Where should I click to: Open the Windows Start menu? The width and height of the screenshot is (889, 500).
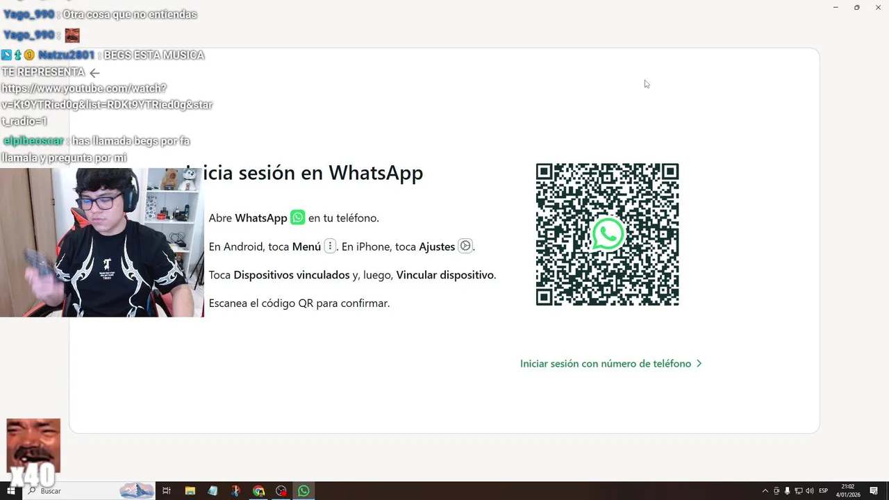[x=10, y=491]
